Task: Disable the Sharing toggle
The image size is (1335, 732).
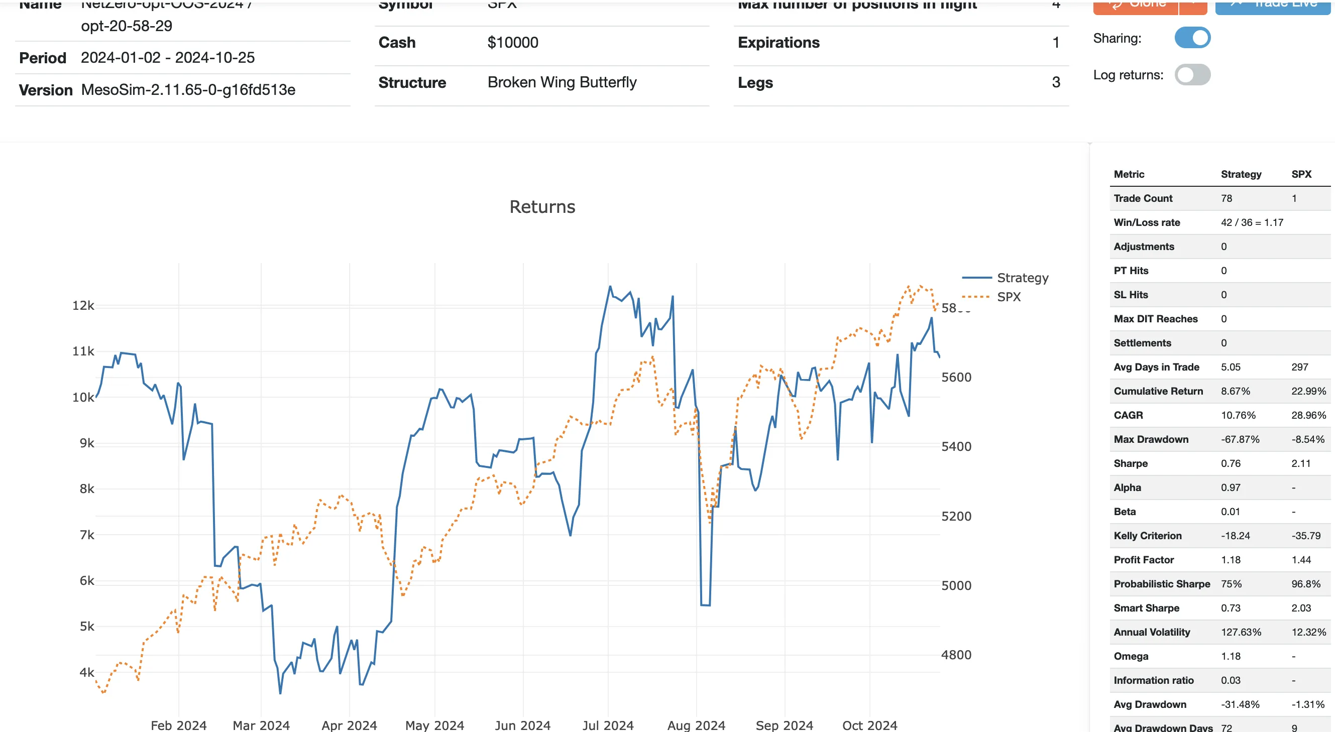Action: point(1192,38)
